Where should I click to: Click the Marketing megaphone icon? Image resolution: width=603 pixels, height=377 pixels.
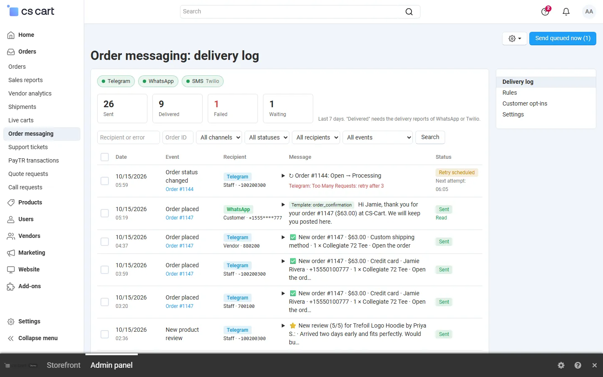pyautogui.click(x=11, y=253)
